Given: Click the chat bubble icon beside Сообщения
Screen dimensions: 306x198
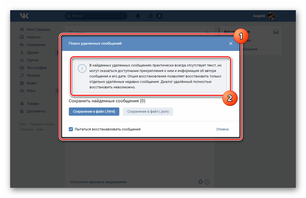Looking at the screenshot, I should pos(22,45).
